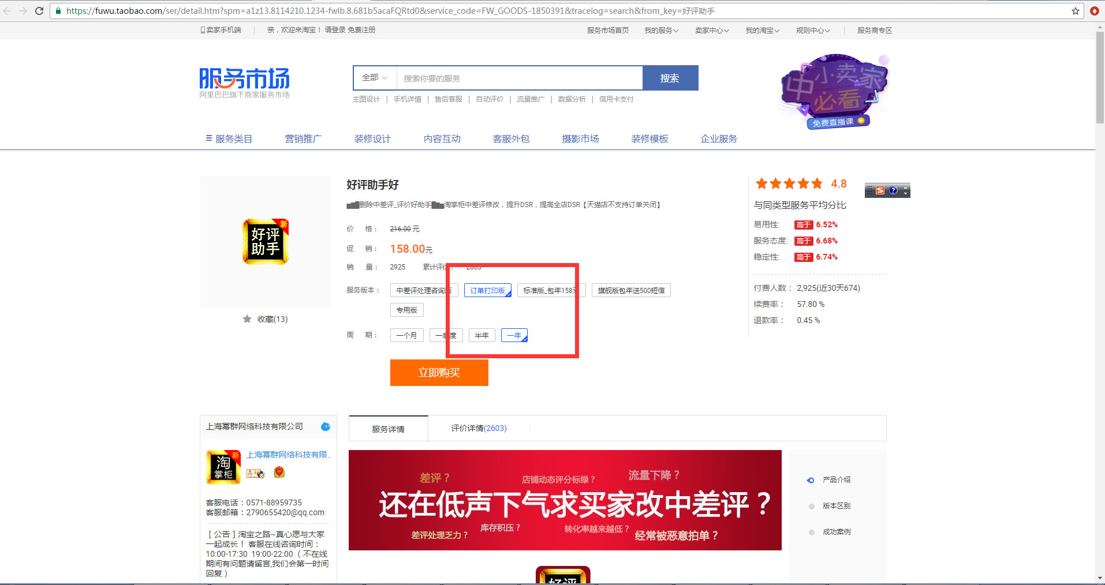Switch to the 评价详情(2603) tab
Image resolution: width=1105 pixels, height=585 pixels.
pyautogui.click(x=479, y=428)
